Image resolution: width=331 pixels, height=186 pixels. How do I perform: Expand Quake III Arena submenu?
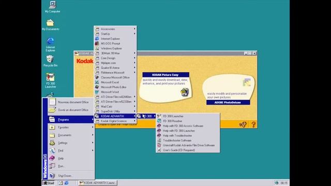click(x=115, y=68)
